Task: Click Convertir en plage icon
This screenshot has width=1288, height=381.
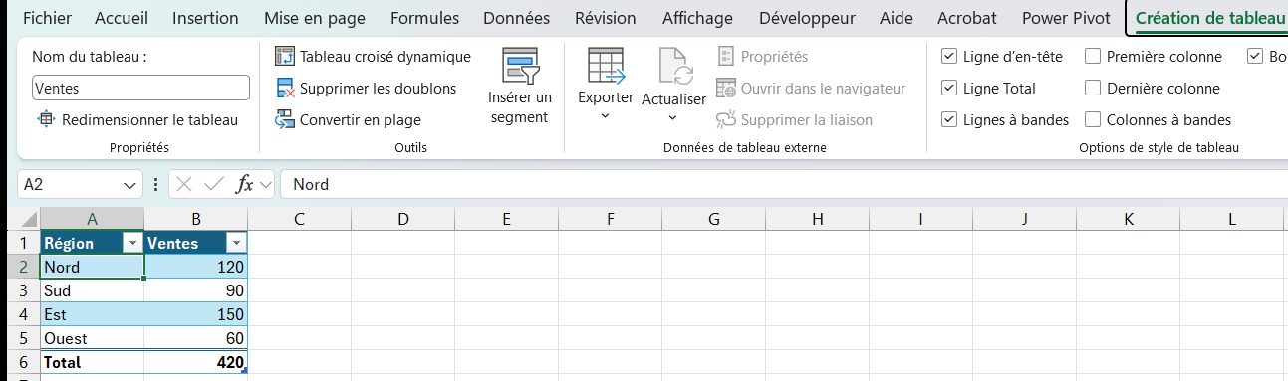Action: coord(284,120)
